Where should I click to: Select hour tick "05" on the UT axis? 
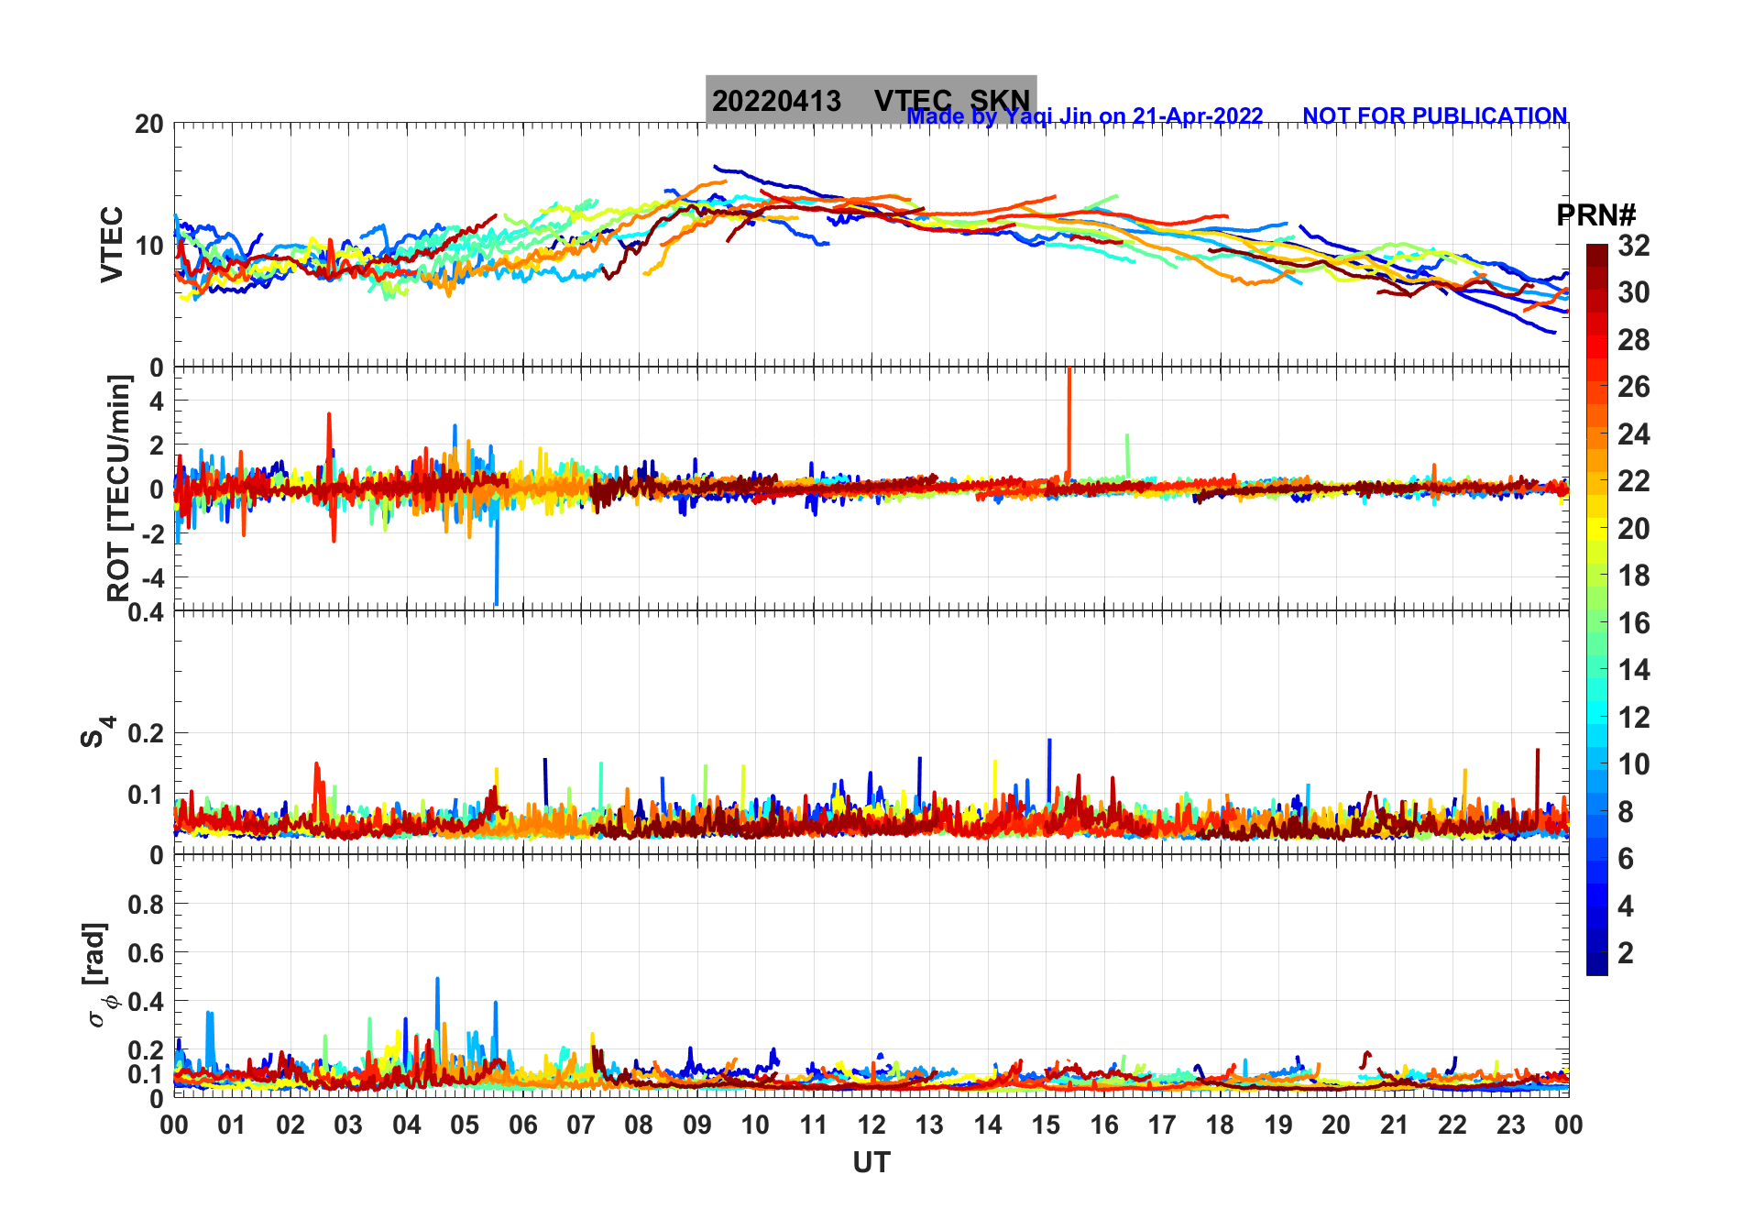[465, 1126]
